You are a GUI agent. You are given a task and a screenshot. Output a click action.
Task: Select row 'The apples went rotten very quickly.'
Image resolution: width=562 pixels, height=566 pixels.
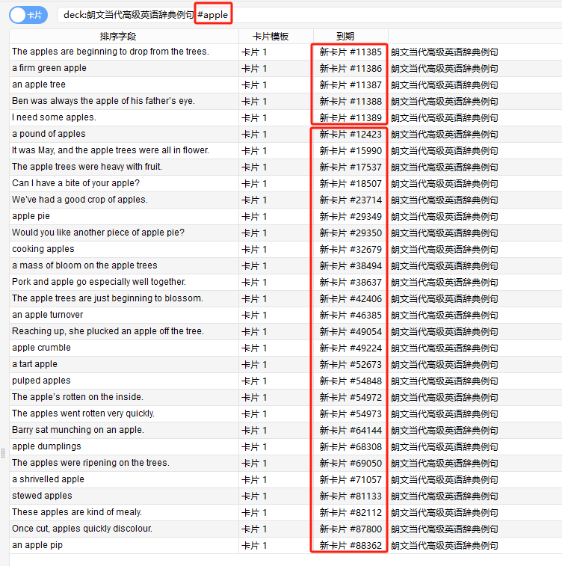[285, 413]
